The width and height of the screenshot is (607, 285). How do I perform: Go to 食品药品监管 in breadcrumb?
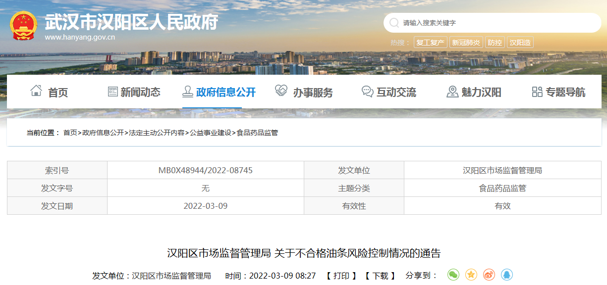(x=257, y=133)
